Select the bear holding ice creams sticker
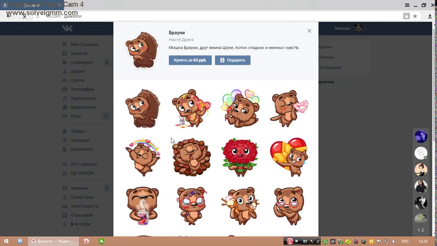 click(x=240, y=206)
